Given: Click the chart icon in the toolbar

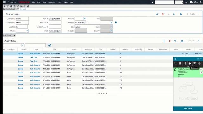Looking at the screenshot, I should [28, 6].
